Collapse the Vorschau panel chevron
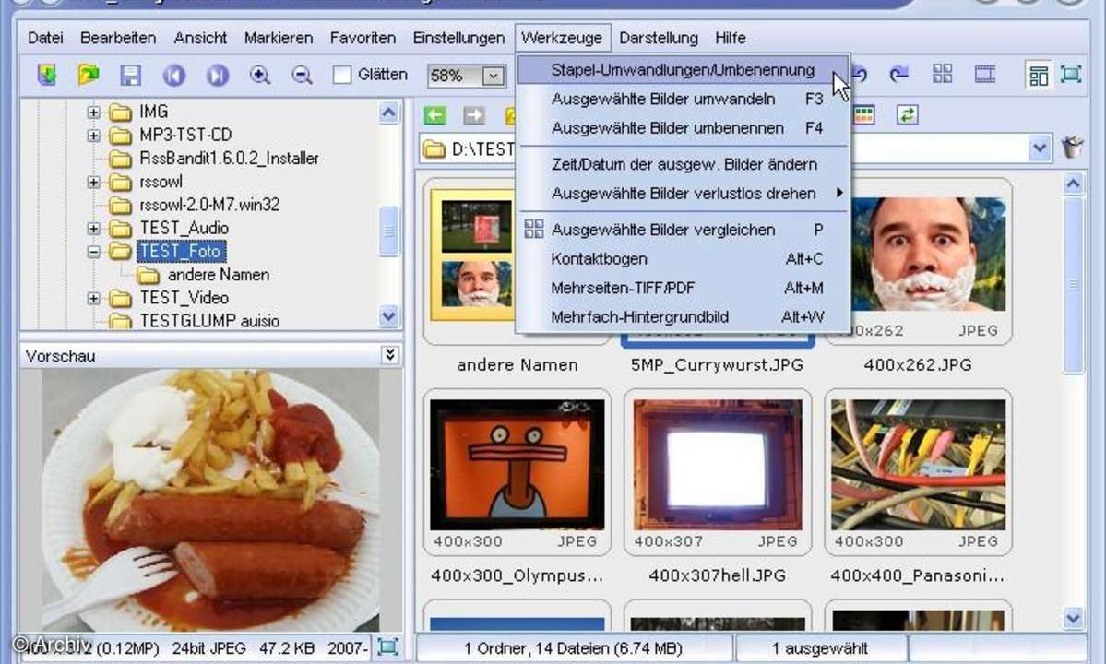This screenshot has width=1106, height=664. tap(390, 354)
